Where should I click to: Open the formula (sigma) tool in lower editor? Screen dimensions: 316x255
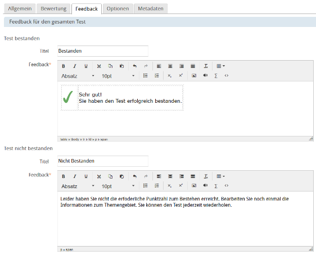(216, 186)
